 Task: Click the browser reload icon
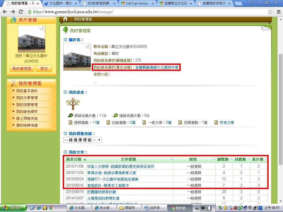click(21, 12)
